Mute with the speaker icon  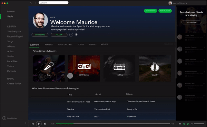[192, 124]
